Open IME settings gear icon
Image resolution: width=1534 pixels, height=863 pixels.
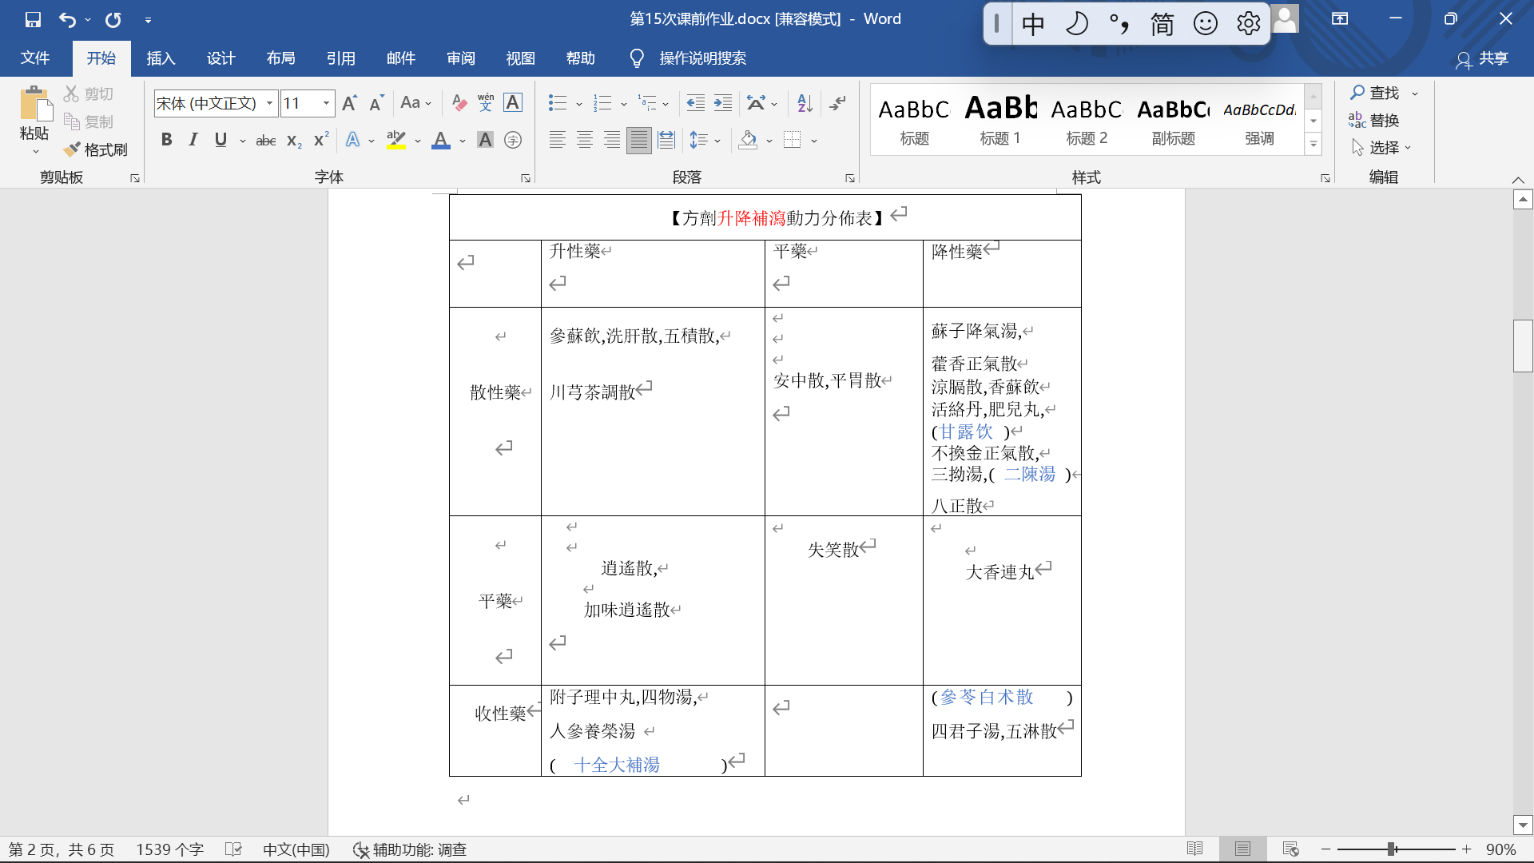[1248, 24]
